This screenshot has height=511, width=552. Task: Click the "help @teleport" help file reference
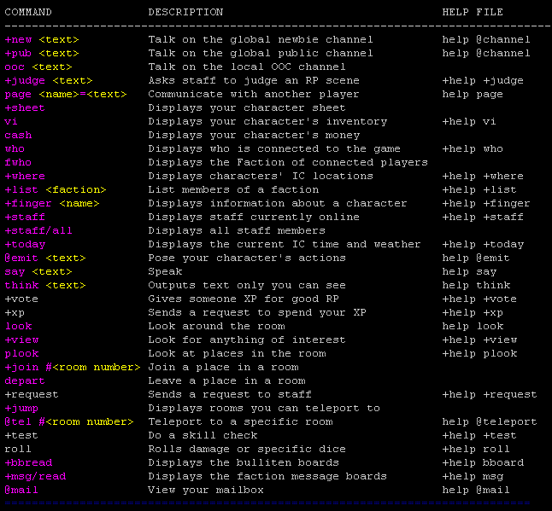490,421
